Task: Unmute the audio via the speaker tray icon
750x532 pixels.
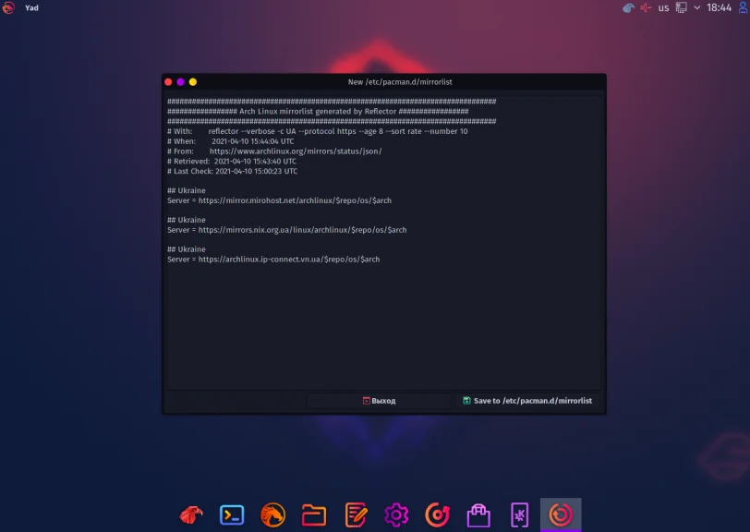Action: coord(645,8)
